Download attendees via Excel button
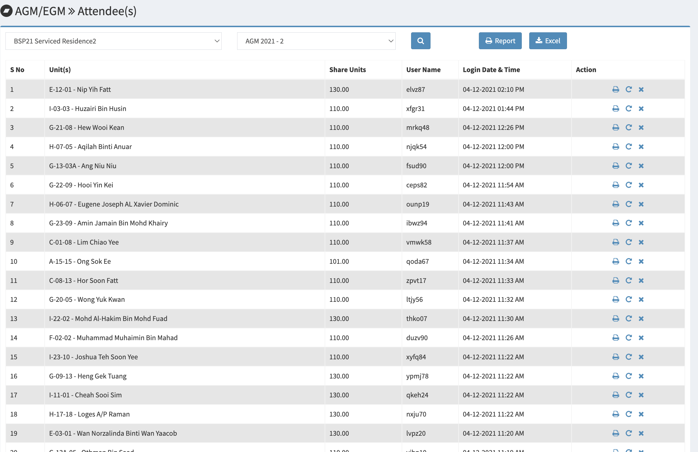The image size is (698, 452). pos(548,41)
